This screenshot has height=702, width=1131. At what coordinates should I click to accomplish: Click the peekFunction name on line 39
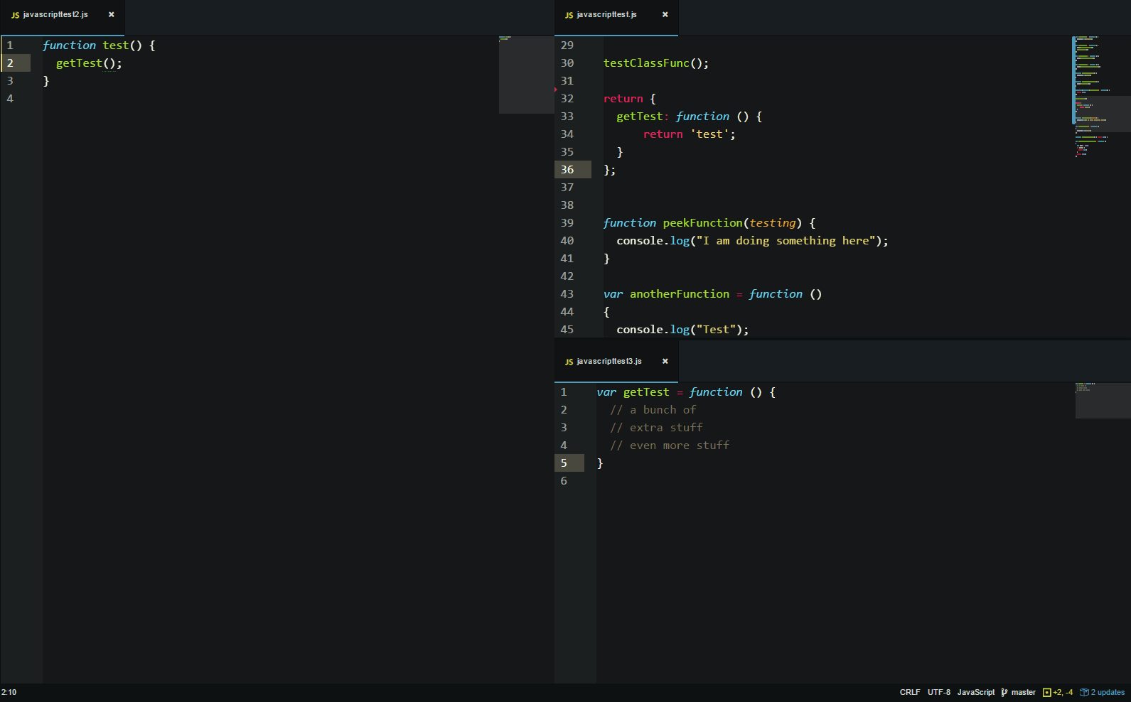(702, 223)
